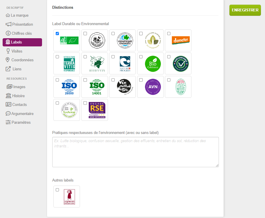
Task: Open Coordonnées in the sidebar
Action: (x=22, y=60)
